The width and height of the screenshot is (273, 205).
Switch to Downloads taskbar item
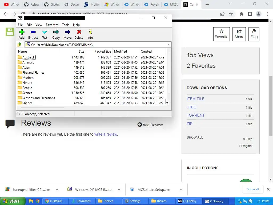(x=82, y=201)
